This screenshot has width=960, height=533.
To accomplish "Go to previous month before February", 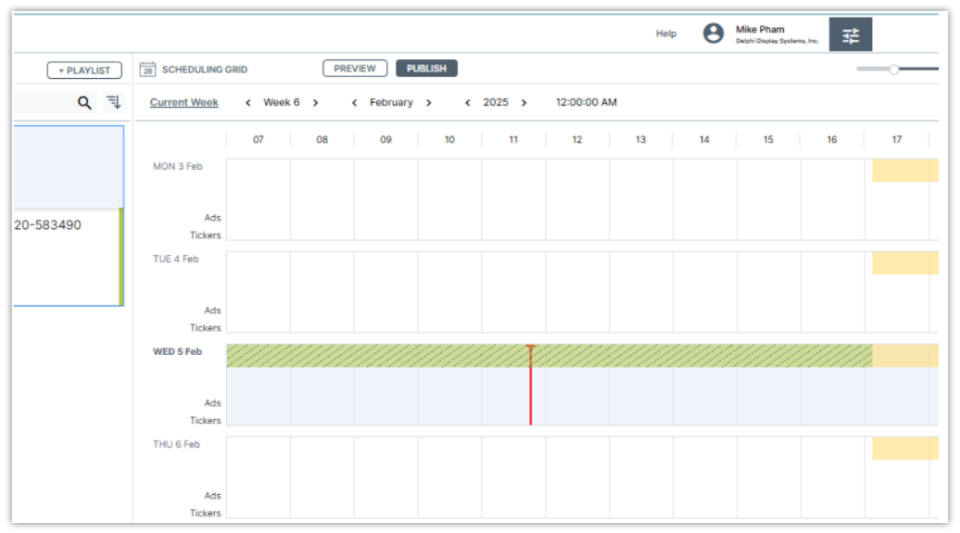I will (x=354, y=103).
